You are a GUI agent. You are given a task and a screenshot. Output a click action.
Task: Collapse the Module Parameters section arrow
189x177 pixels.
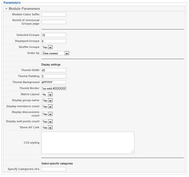6,9
